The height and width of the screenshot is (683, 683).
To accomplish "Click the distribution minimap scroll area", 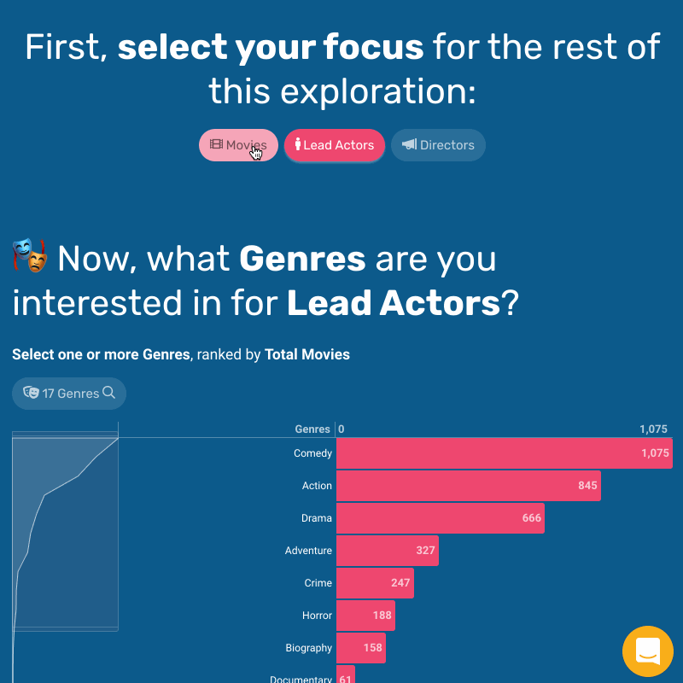I will click(x=65, y=534).
